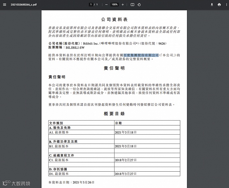The width and height of the screenshot is (229, 188).
Task: Click the zoom in plus button
Action: point(123,5)
